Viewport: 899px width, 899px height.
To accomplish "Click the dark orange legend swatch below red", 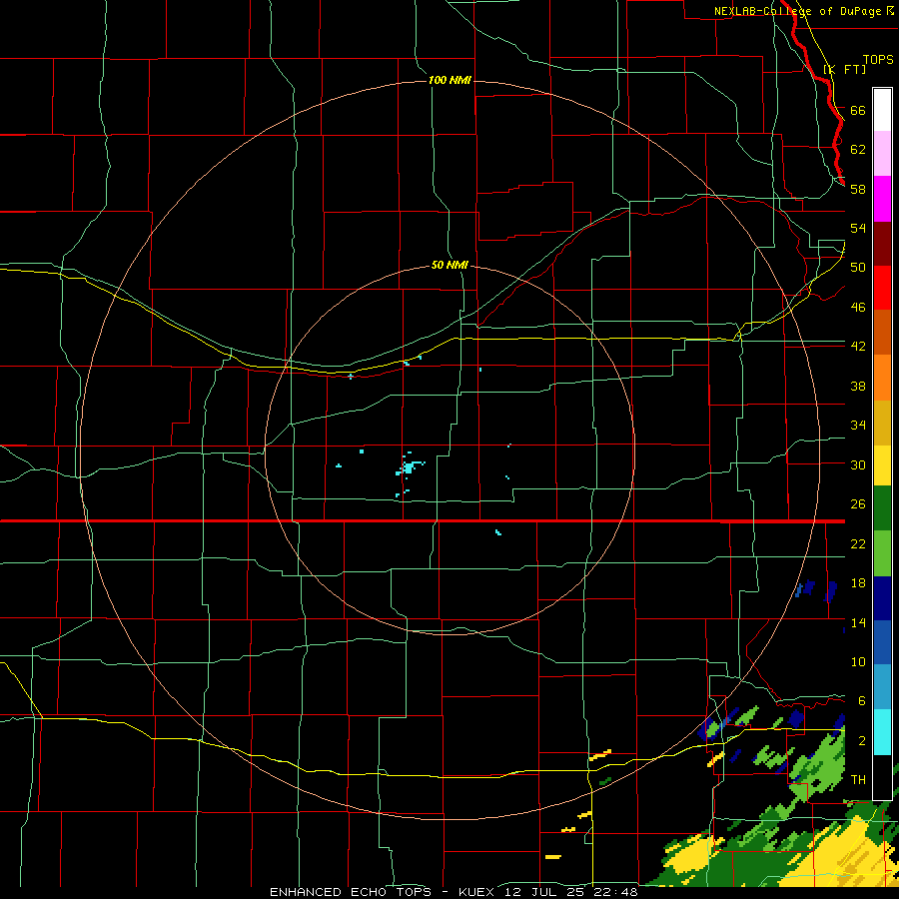I will point(882,332).
